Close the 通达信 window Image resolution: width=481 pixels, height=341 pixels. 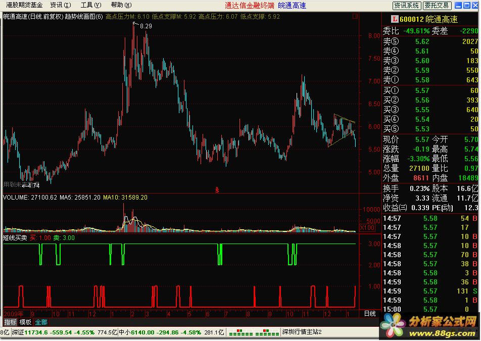pyautogui.click(x=475, y=5)
